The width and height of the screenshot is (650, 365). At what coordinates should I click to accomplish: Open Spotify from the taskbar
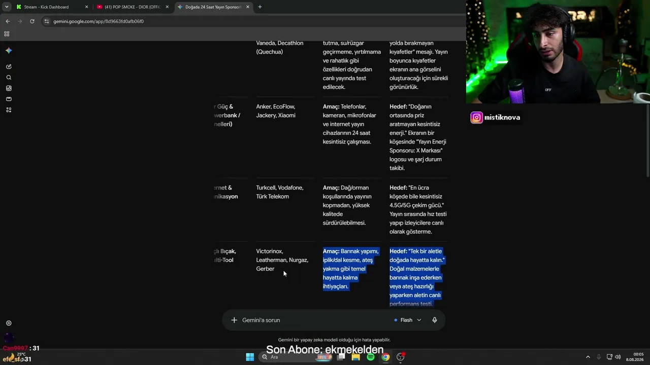371,357
